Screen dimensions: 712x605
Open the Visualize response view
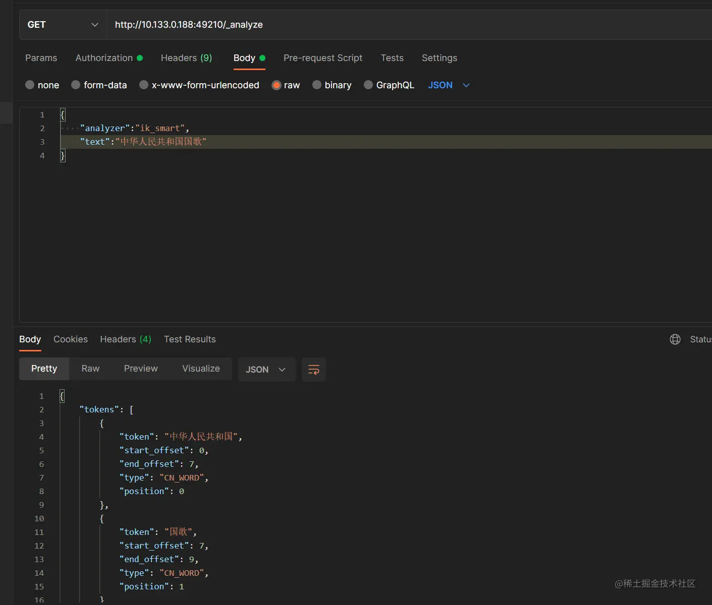(201, 369)
